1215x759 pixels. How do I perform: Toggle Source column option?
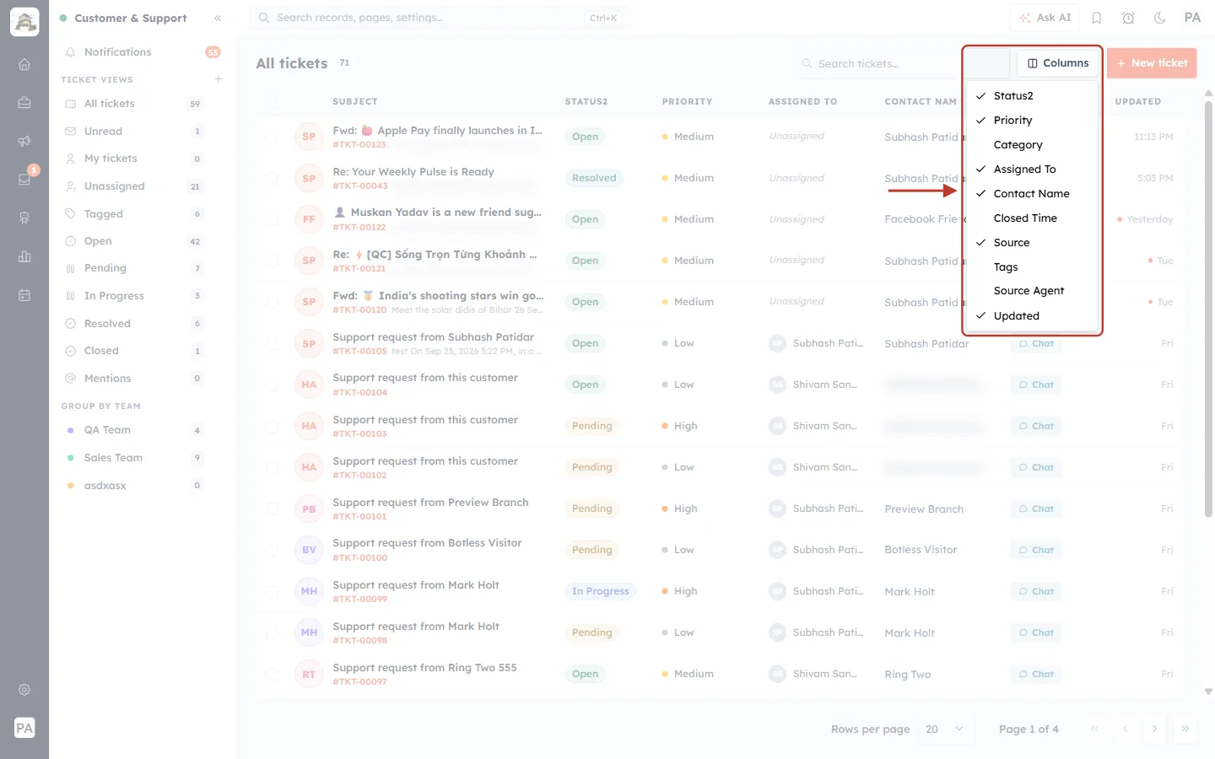point(1032,243)
